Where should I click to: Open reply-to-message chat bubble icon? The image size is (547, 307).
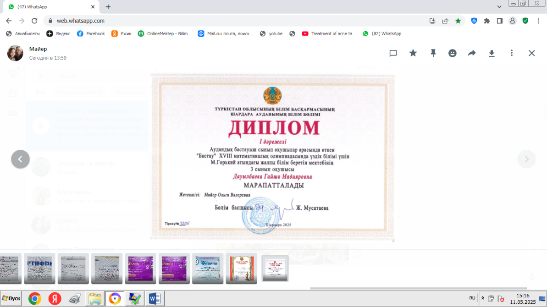click(x=393, y=53)
